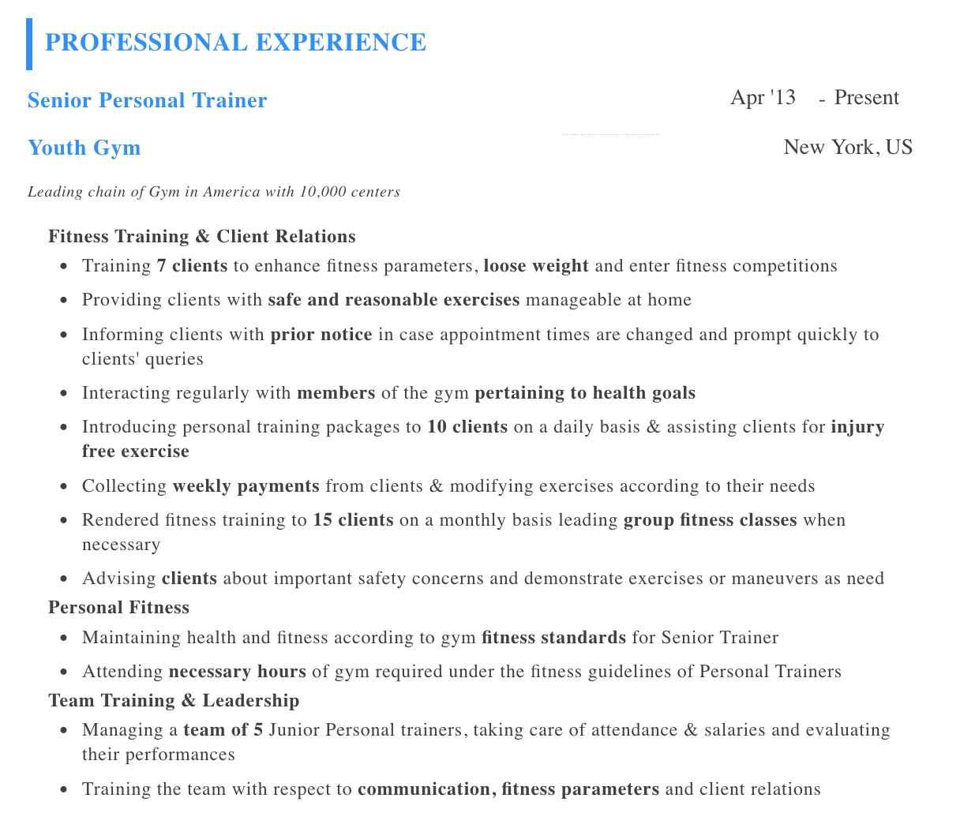Image resolution: width=960 pixels, height=813 pixels.
Task: Click the Youth Gym company name
Action: point(84,148)
